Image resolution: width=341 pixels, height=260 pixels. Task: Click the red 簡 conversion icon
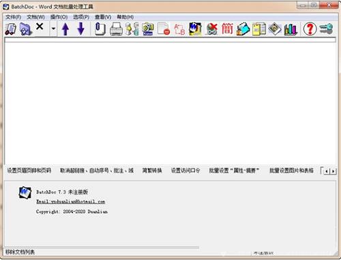(227, 29)
